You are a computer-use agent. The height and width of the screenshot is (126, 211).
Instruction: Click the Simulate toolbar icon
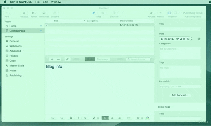(114, 13)
